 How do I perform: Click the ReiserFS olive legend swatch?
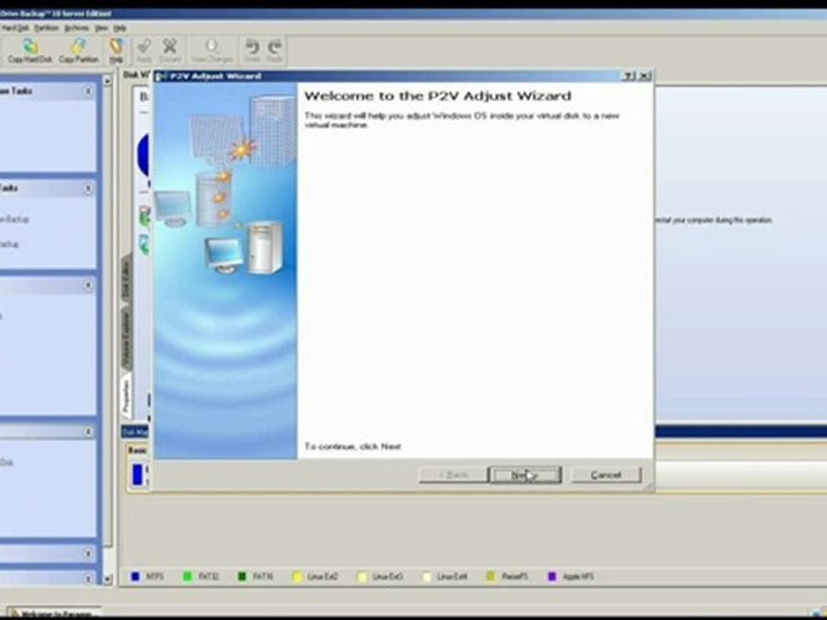(490, 576)
